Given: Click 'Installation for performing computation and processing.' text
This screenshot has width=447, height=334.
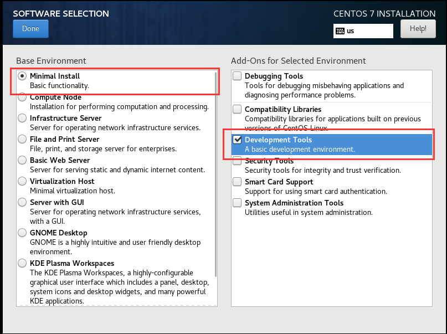Looking at the screenshot, I should point(120,106).
